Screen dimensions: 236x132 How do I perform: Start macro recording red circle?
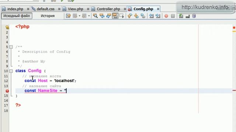(x=166, y=16)
